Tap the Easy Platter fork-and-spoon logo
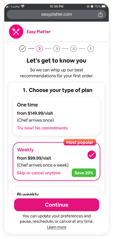This screenshot has height=239, width=113. (x=16, y=32)
